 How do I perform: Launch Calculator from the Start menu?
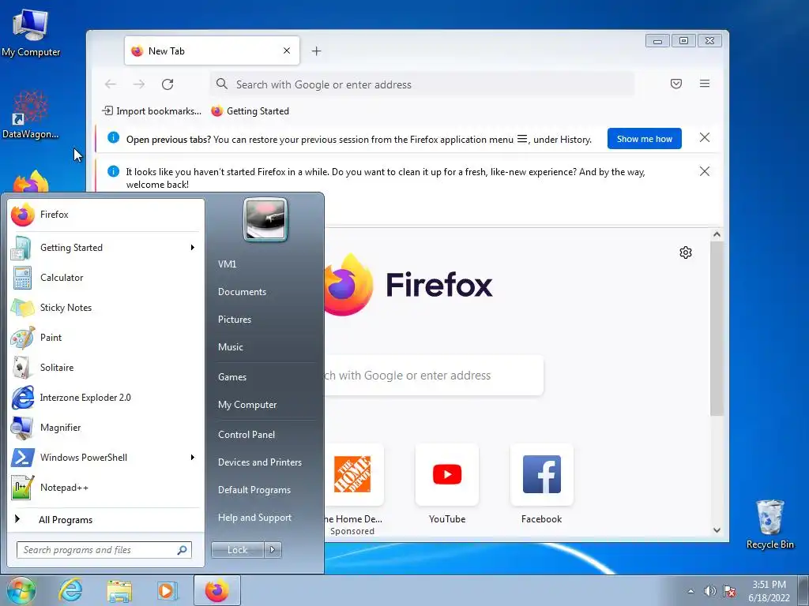pos(106,278)
